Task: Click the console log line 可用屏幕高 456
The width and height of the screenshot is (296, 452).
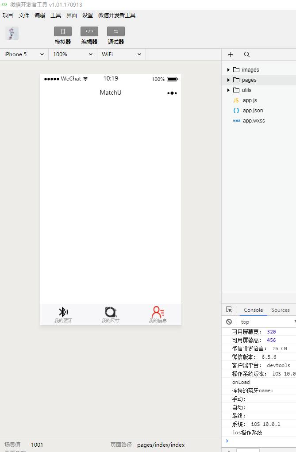Action: 259,340
